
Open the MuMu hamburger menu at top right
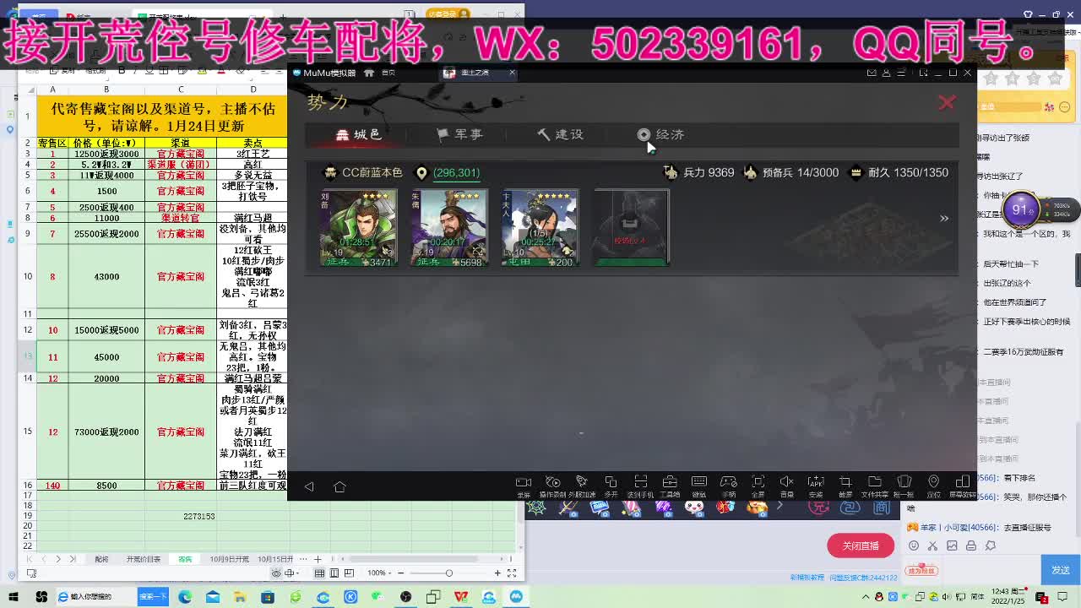click(x=900, y=73)
